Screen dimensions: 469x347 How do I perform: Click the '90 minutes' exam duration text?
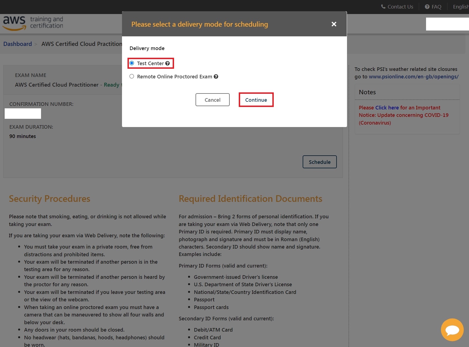(x=23, y=136)
